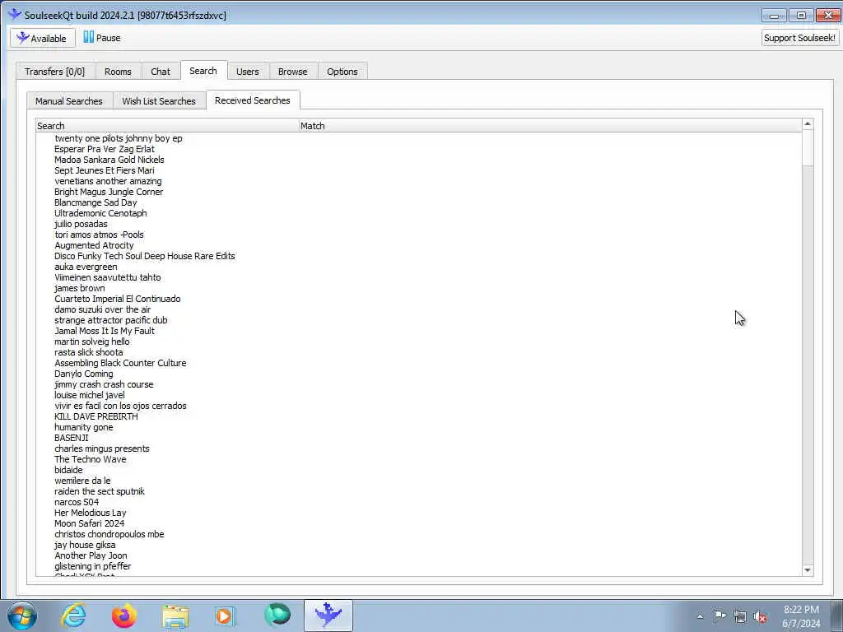Click the scrollbar up arrow
Image resolution: width=843 pixels, height=632 pixels.
point(807,124)
